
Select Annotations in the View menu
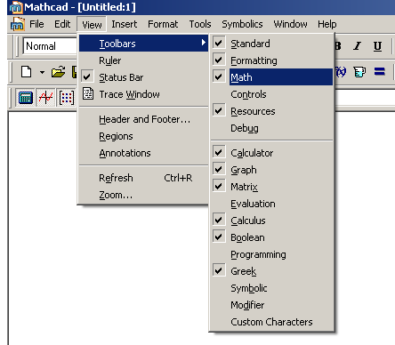pyautogui.click(x=143, y=153)
